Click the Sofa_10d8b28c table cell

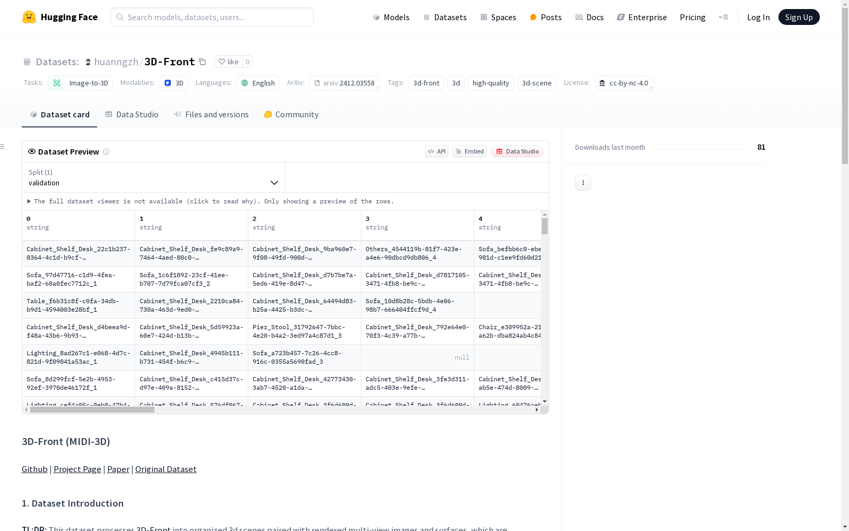click(418, 305)
